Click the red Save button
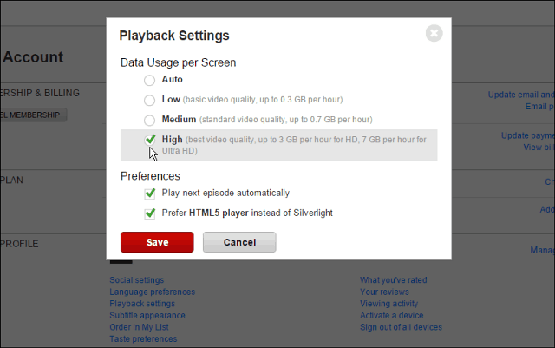 [x=157, y=242]
